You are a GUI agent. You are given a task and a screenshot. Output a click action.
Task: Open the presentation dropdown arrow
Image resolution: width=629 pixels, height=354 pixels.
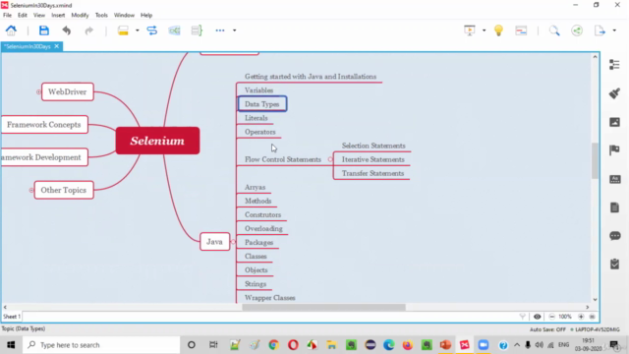(x=484, y=30)
